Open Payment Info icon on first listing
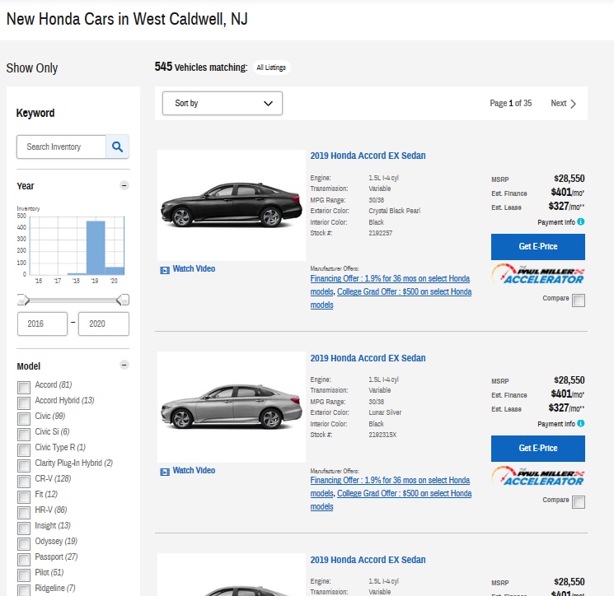 pyautogui.click(x=581, y=221)
